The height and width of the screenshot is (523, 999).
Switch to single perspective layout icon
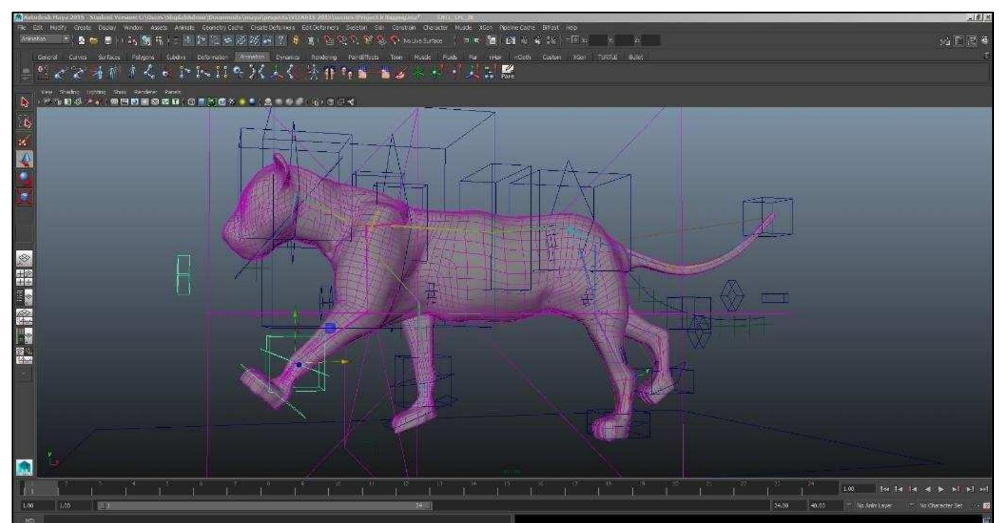tap(24, 258)
